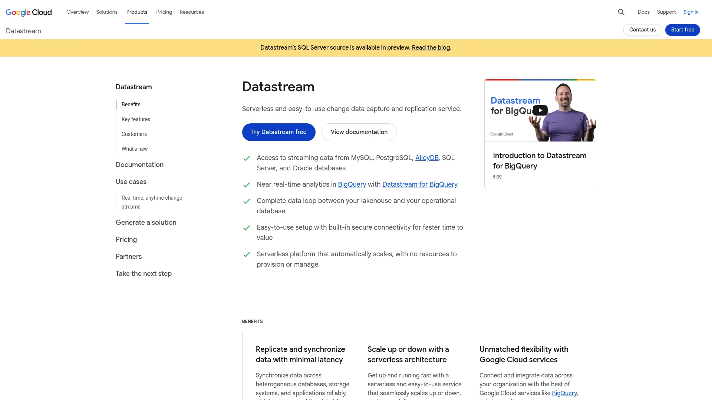Image resolution: width=712 pixels, height=400 pixels.
Task: Play the Datastream for BigQuery video
Action: [x=540, y=110]
